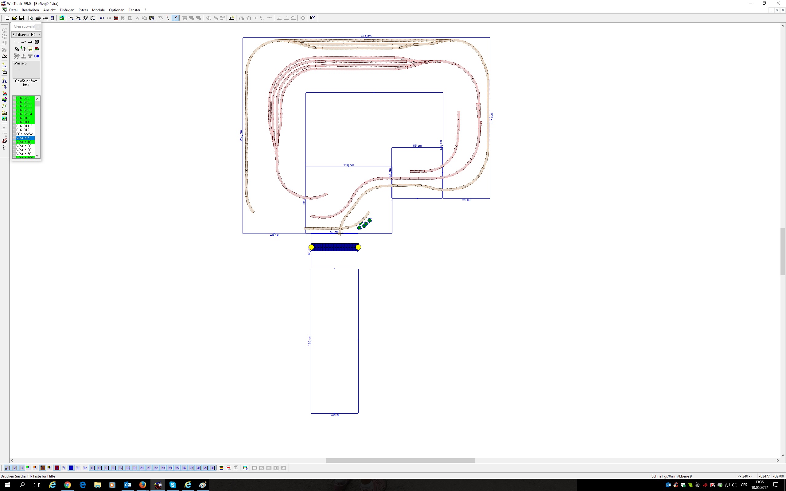
Task: Select the insert text tool (A icon)
Action: click(x=4, y=80)
